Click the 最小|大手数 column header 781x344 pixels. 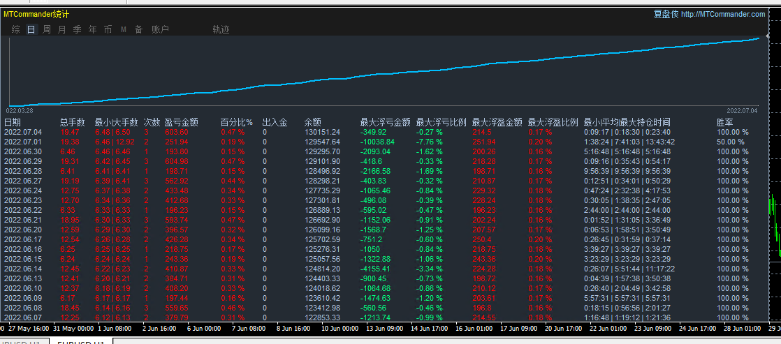point(116,123)
